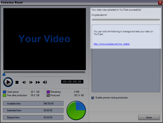Click the 20.1 GB used space value
This screenshot has height=123, width=163.
click(35, 92)
